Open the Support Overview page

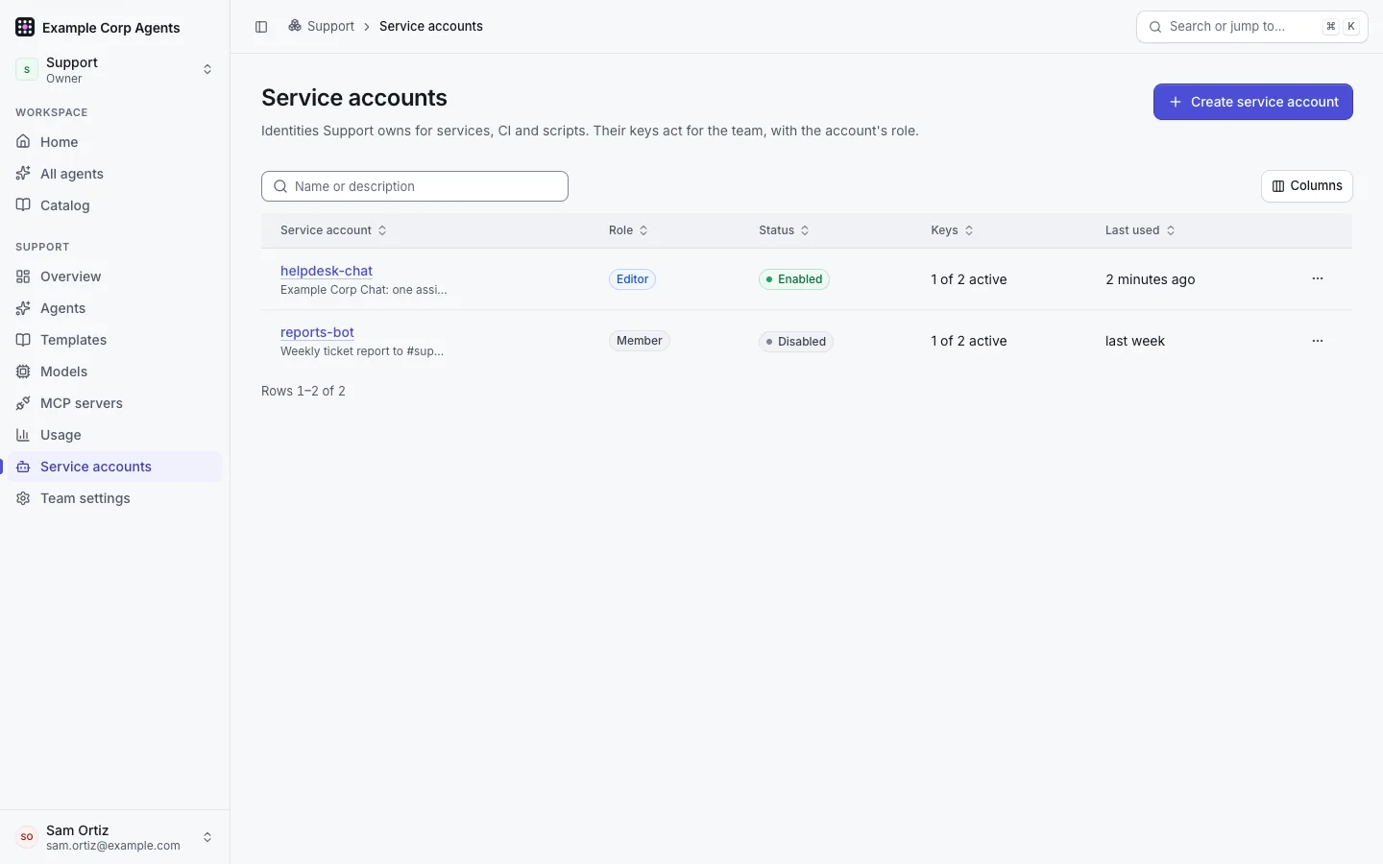(x=115, y=276)
